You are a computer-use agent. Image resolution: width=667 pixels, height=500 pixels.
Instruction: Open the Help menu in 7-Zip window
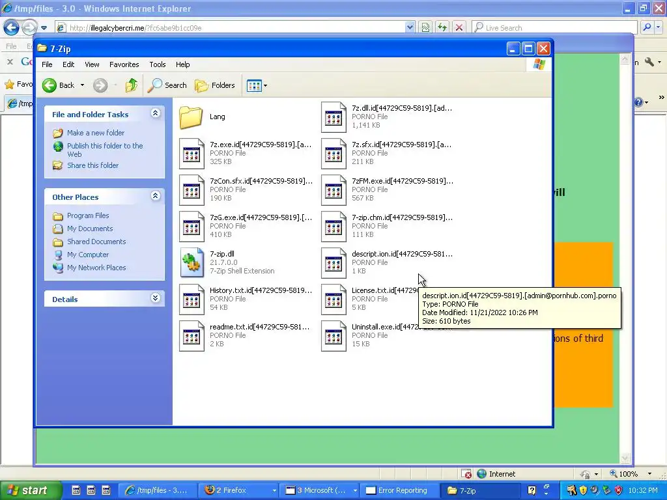pyautogui.click(x=183, y=64)
